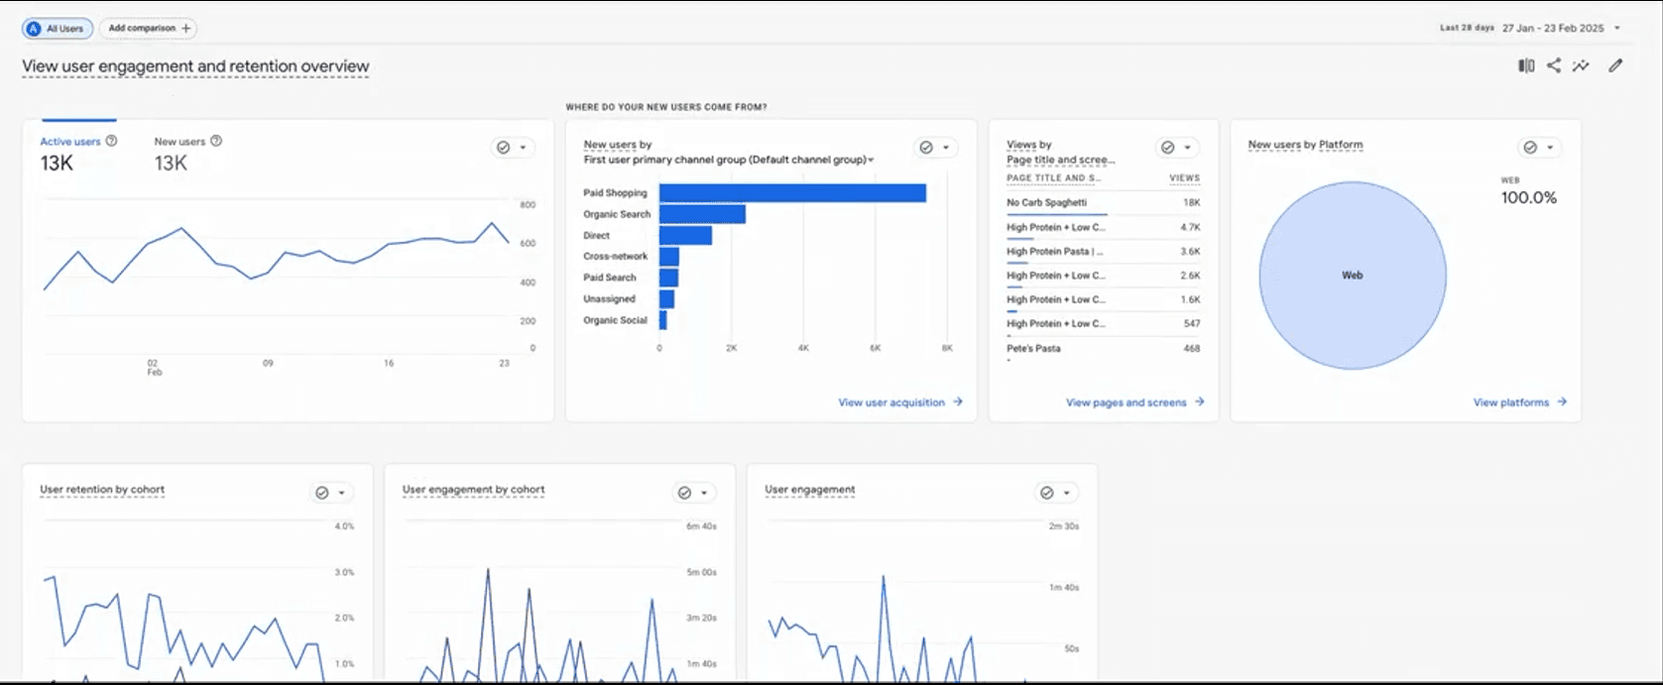
Task: Click the help icon beside Active users
Action: coord(111,141)
